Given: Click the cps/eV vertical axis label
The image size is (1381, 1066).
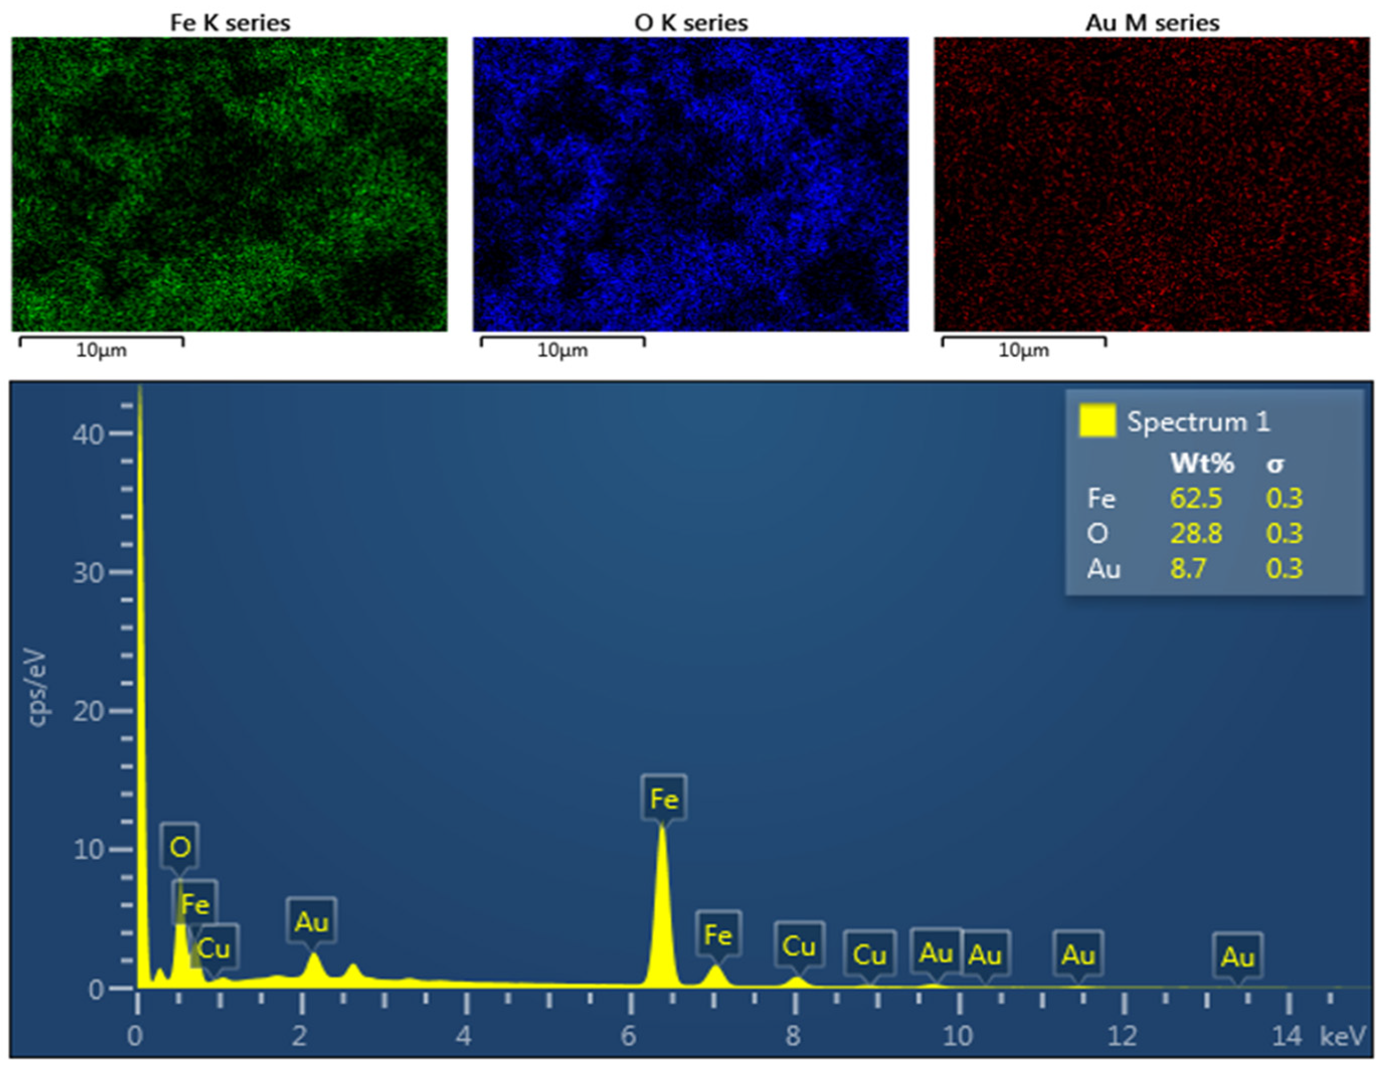Looking at the screenshot, I should click(x=38, y=687).
